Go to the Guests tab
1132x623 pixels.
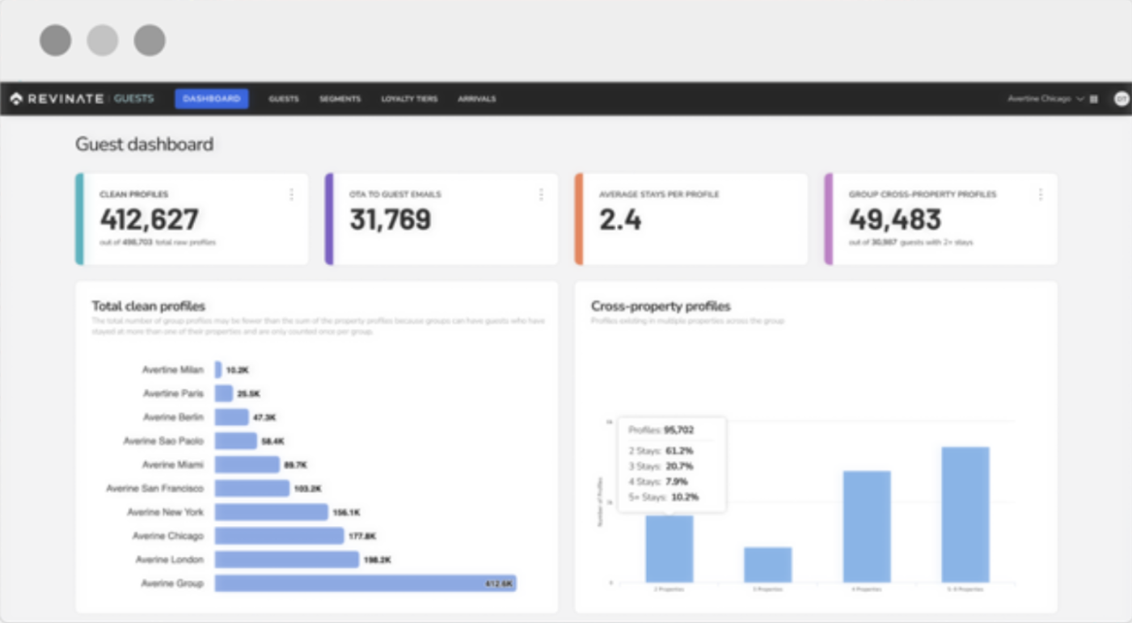tap(284, 99)
